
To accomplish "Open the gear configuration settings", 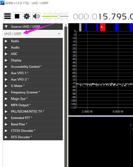I will coord(27,16).
